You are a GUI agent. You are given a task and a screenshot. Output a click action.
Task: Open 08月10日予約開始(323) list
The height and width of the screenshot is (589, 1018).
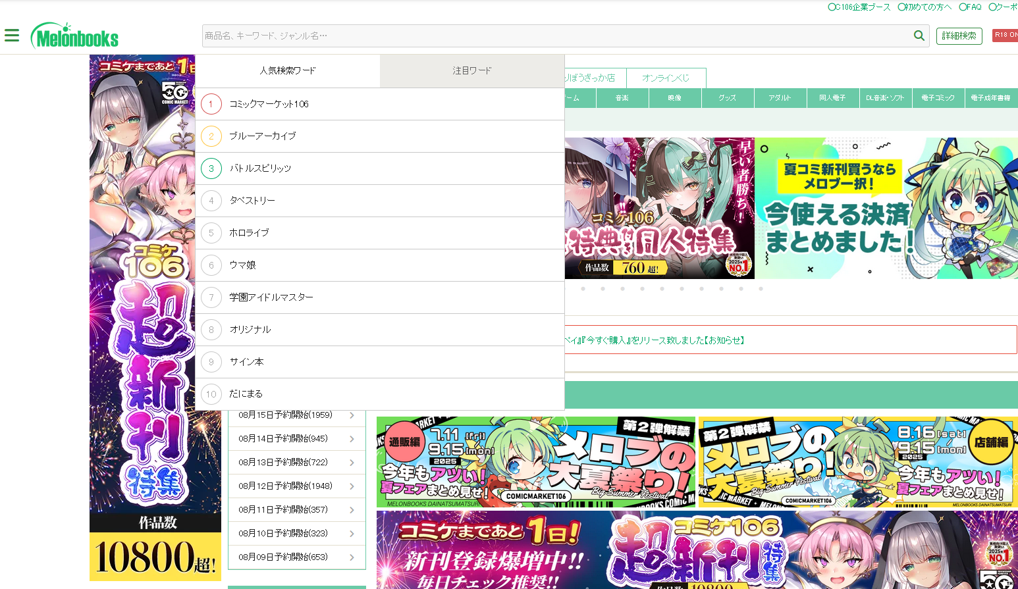(296, 534)
